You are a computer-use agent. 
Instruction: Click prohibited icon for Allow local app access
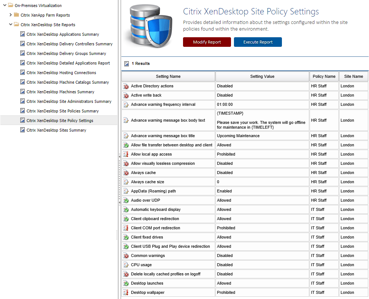126,154
